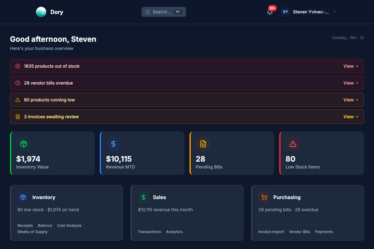Click the blue cube Inventory card icon
This screenshot has width=374, height=249.
[x=23, y=197]
